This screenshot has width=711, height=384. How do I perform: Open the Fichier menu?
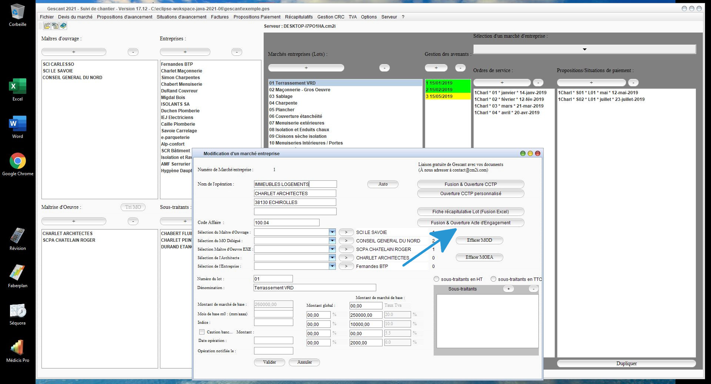(47, 17)
